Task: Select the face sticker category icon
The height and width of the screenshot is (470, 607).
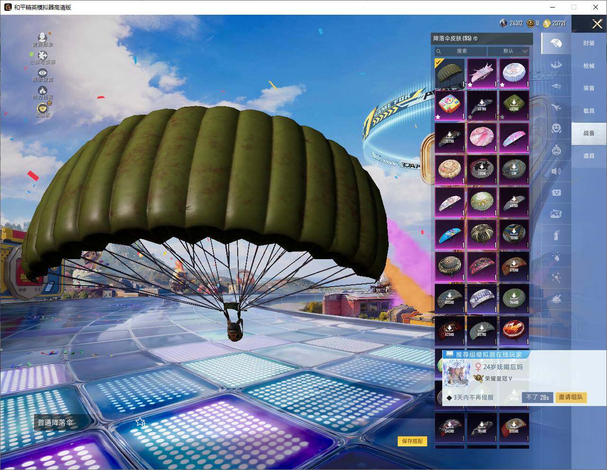Action: (556, 192)
